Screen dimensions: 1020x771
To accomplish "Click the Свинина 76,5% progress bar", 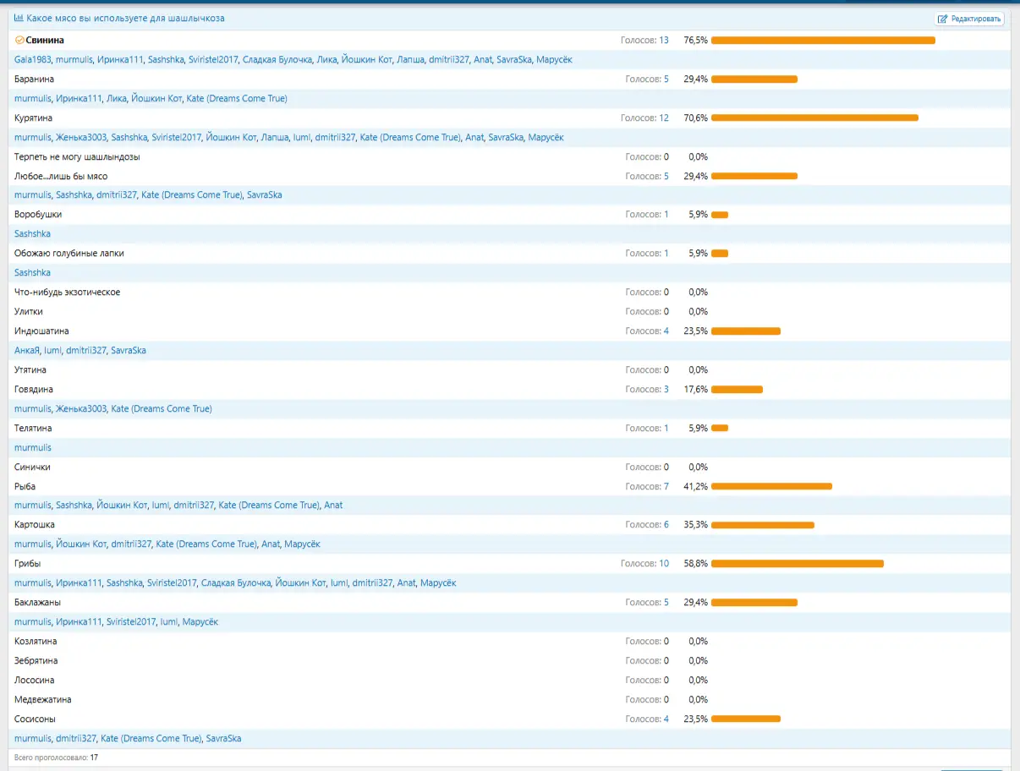I will 823,40.
